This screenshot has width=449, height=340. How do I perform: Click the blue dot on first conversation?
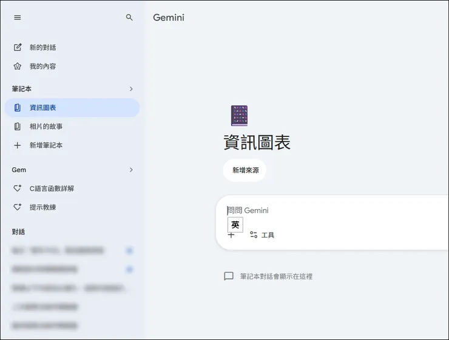point(129,250)
